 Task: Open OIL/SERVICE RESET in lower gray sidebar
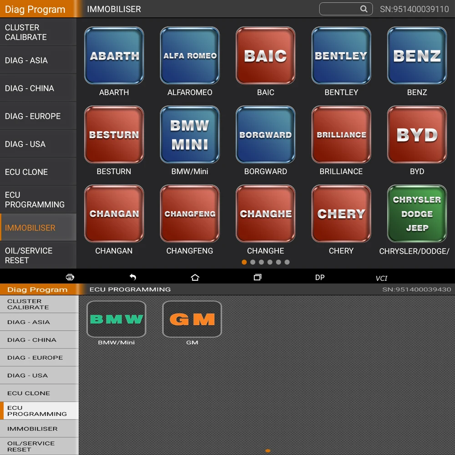(x=39, y=446)
